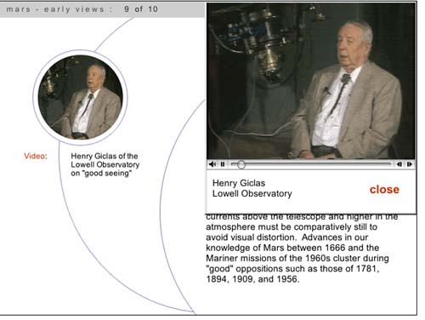Image resolution: width=425 pixels, height=320 pixels.
Task: Click "Henry Giclas" name below the player
Action: pos(239,183)
